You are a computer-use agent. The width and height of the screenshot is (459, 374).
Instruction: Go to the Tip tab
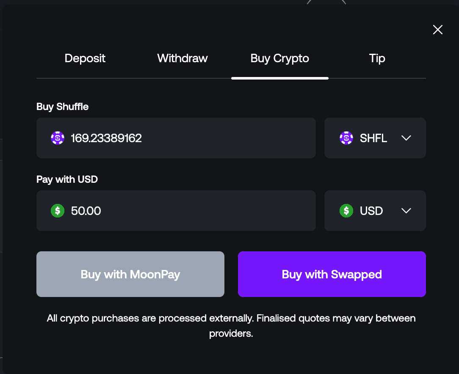377,58
